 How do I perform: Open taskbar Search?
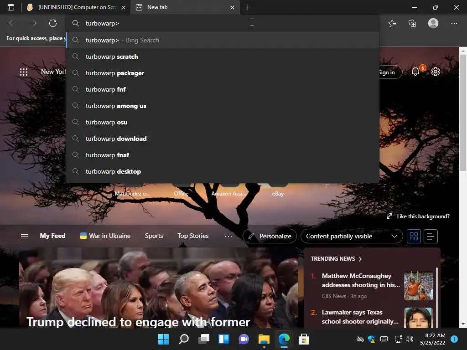pyautogui.click(x=184, y=339)
